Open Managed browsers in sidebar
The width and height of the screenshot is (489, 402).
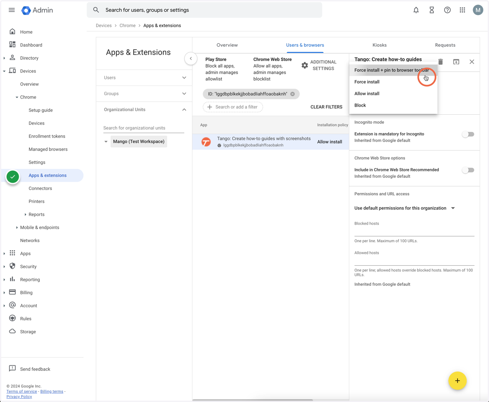point(48,149)
